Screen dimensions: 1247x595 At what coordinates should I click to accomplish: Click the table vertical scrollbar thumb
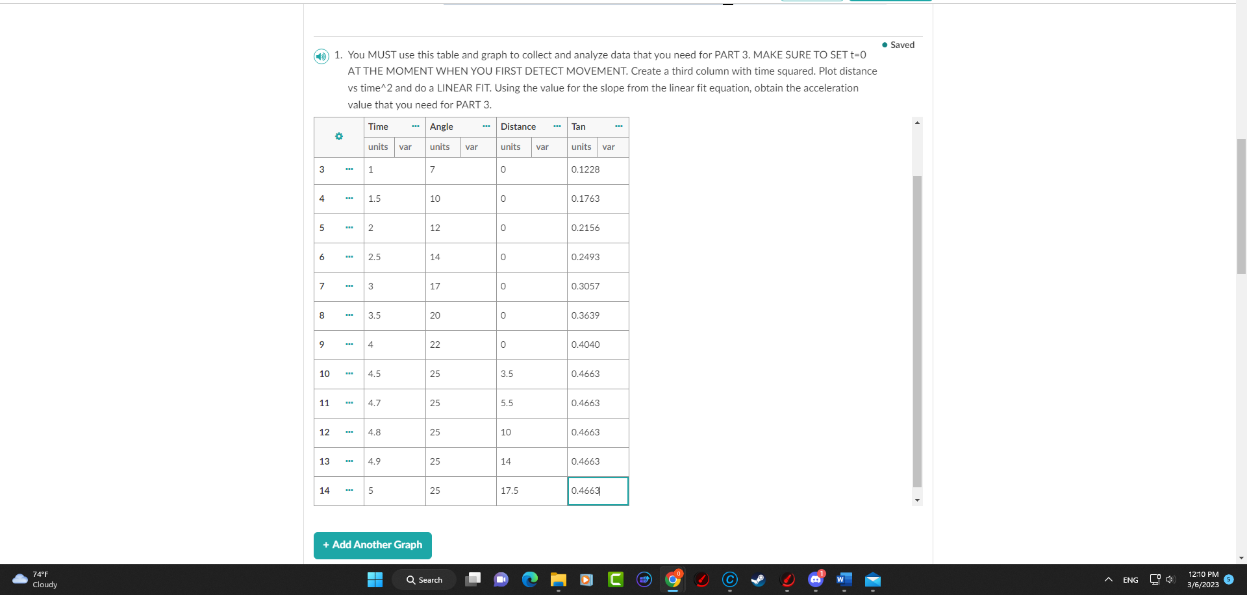pos(917,331)
